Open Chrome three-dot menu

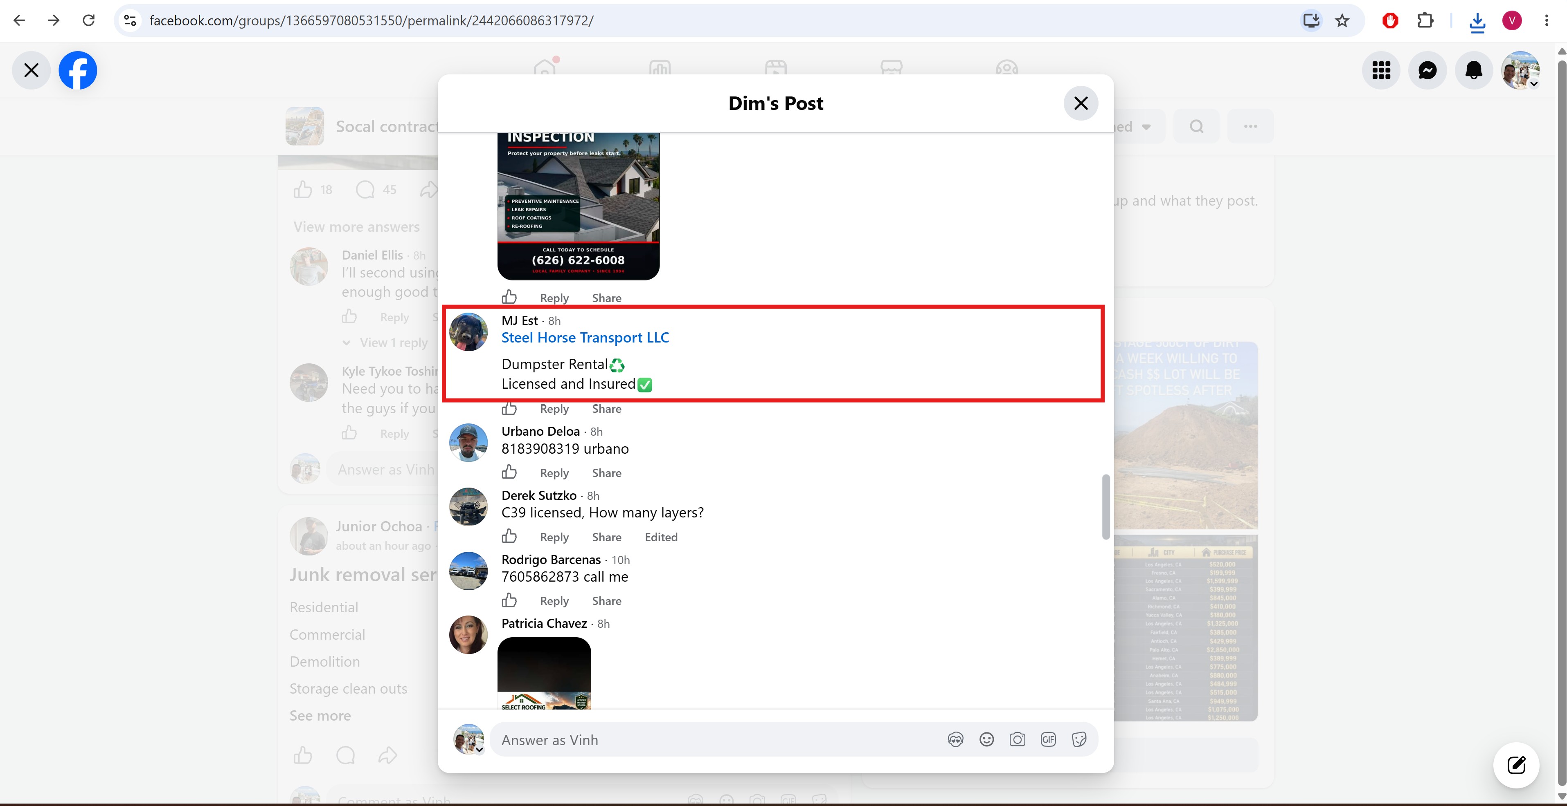[1546, 21]
